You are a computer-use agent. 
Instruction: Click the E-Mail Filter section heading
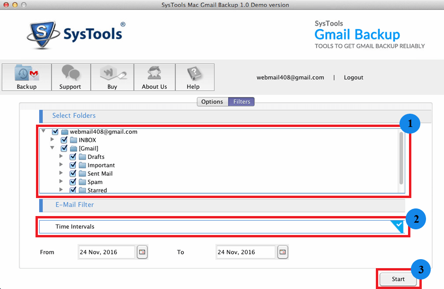click(74, 205)
